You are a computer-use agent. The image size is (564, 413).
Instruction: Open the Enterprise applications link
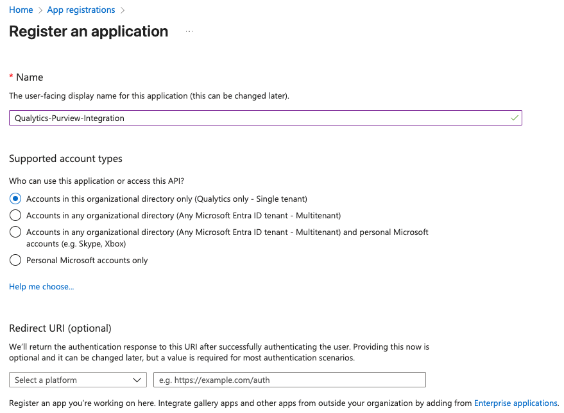[x=515, y=403]
